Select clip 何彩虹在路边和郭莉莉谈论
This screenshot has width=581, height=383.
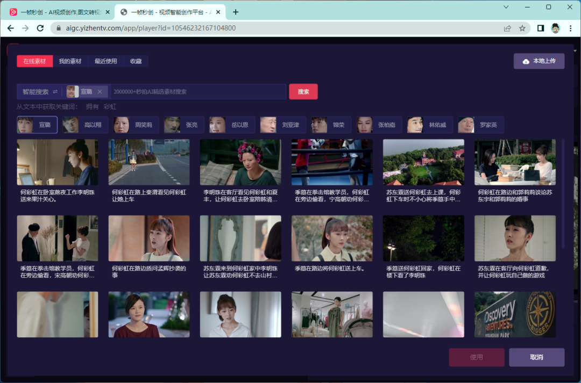(x=515, y=162)
